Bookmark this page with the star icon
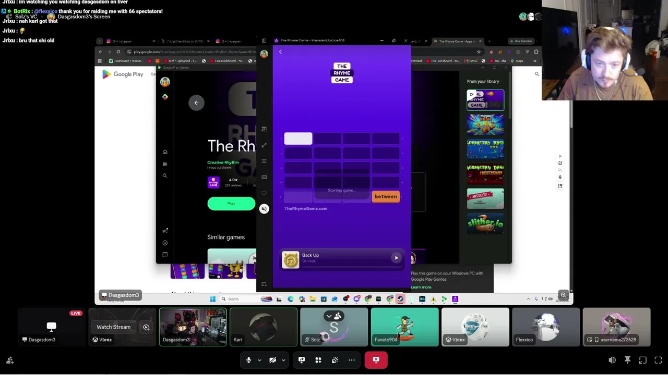The image size is (668, 375). point(479,52)
